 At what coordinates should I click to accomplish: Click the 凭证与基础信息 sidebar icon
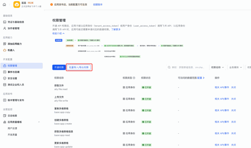(5, 22)
